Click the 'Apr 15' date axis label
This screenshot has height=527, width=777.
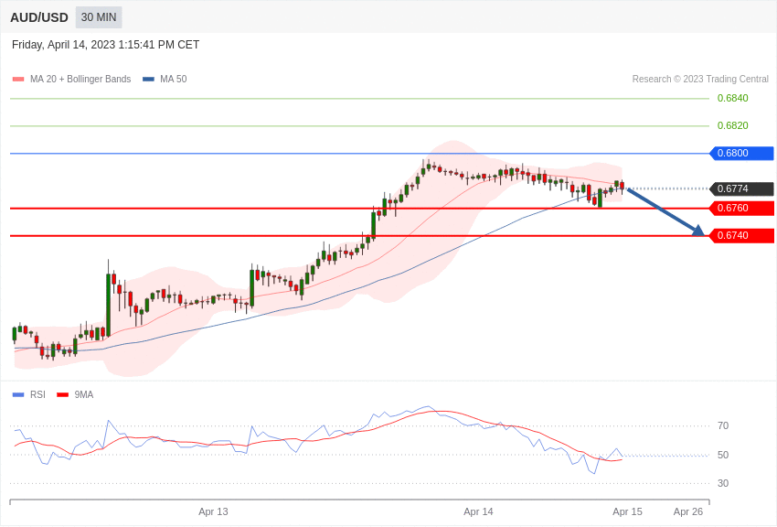point(627,511)
